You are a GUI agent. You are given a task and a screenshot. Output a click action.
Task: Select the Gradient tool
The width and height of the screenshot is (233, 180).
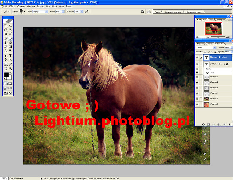point(10,47)
